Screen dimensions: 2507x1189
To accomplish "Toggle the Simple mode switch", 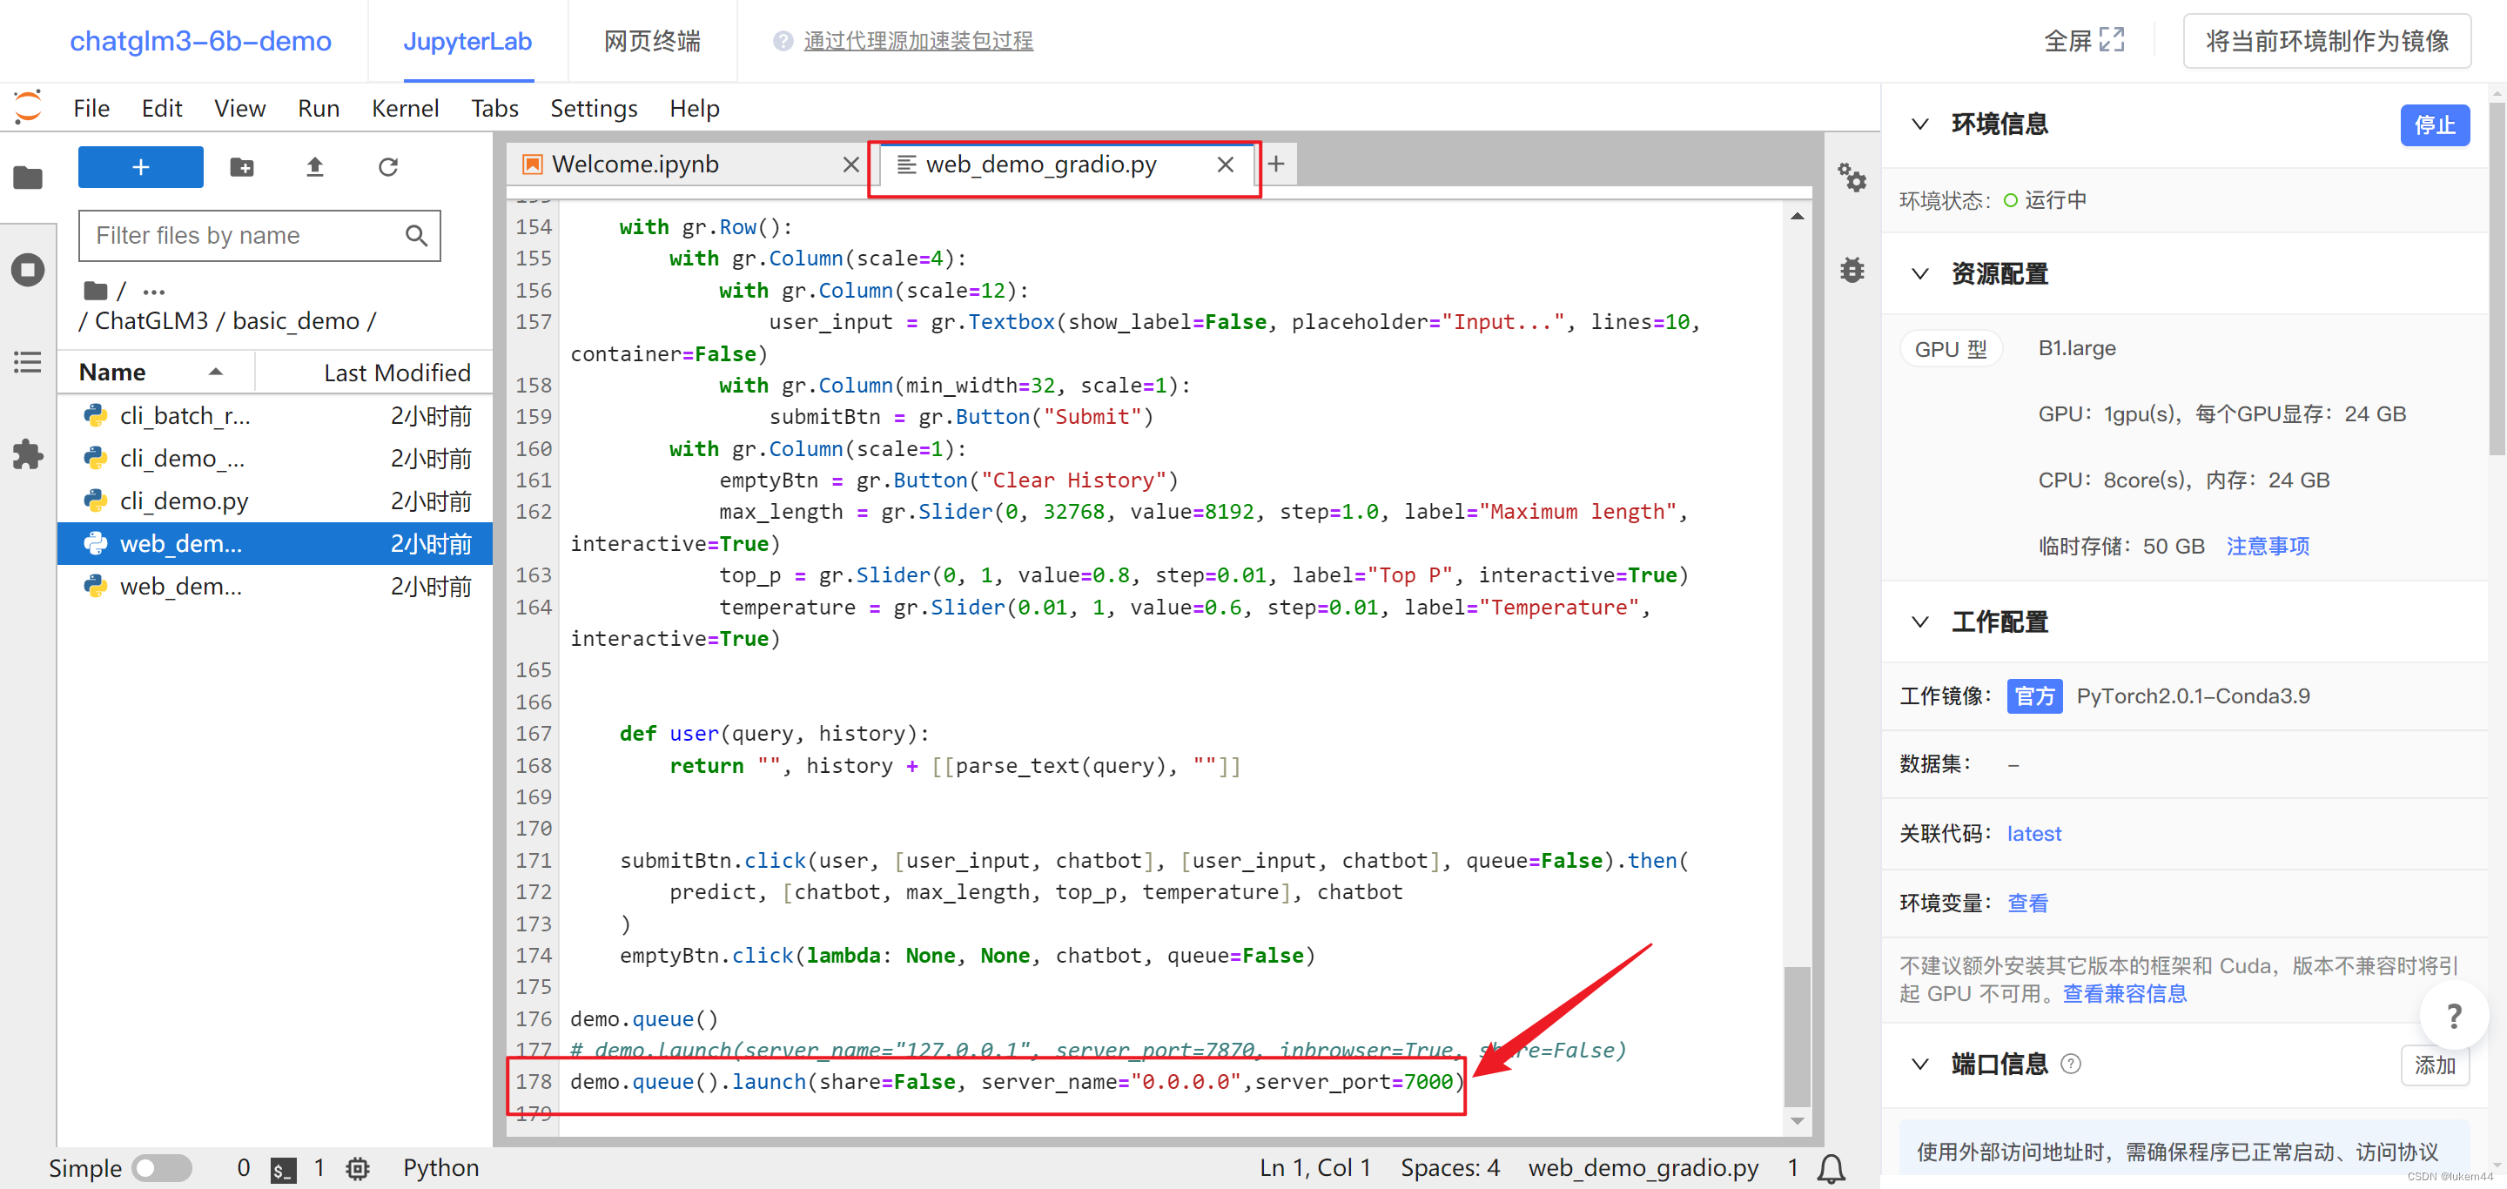I will coord(163,1167).
